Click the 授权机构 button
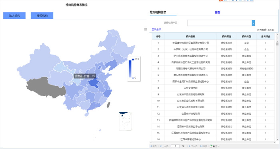The width and height of the screenshot is (280, 149). pos(42,16)
